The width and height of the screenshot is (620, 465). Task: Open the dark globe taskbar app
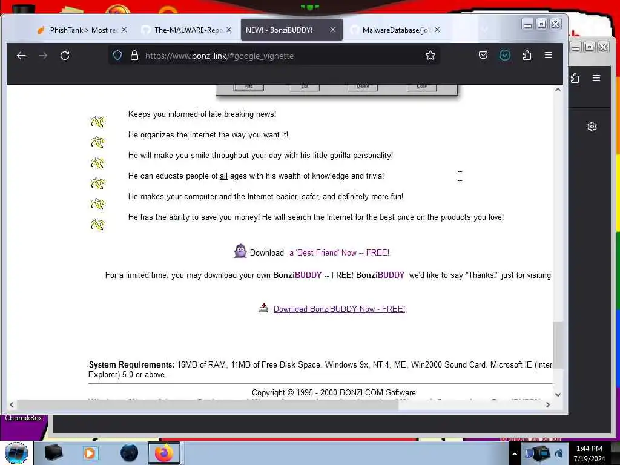[x=130, y=453]
